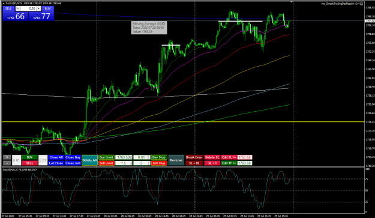Click the 1.5 value field
Viewport: 375px width, 218px height.
coord(124,163)
